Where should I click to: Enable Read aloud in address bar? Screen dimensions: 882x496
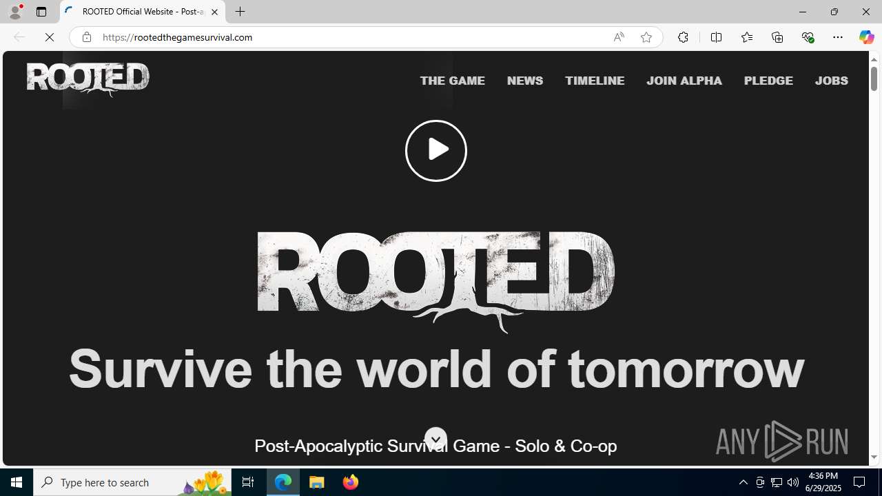click(619, 37)
